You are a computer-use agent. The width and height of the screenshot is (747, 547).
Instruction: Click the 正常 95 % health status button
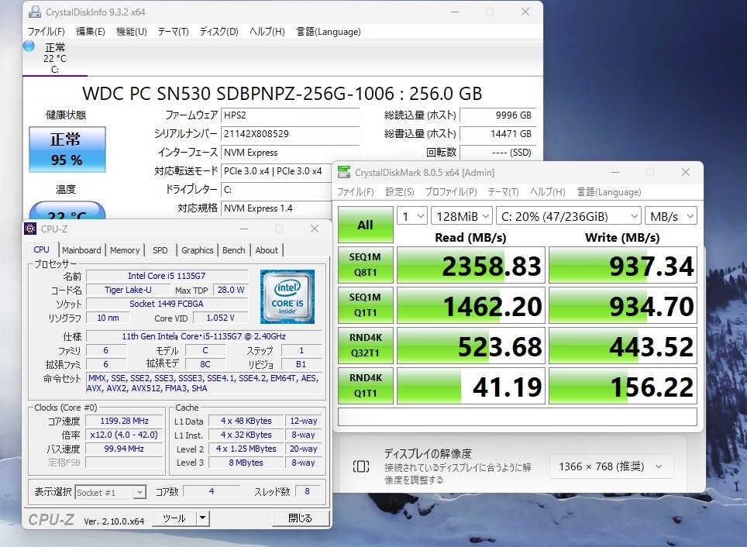67,149
